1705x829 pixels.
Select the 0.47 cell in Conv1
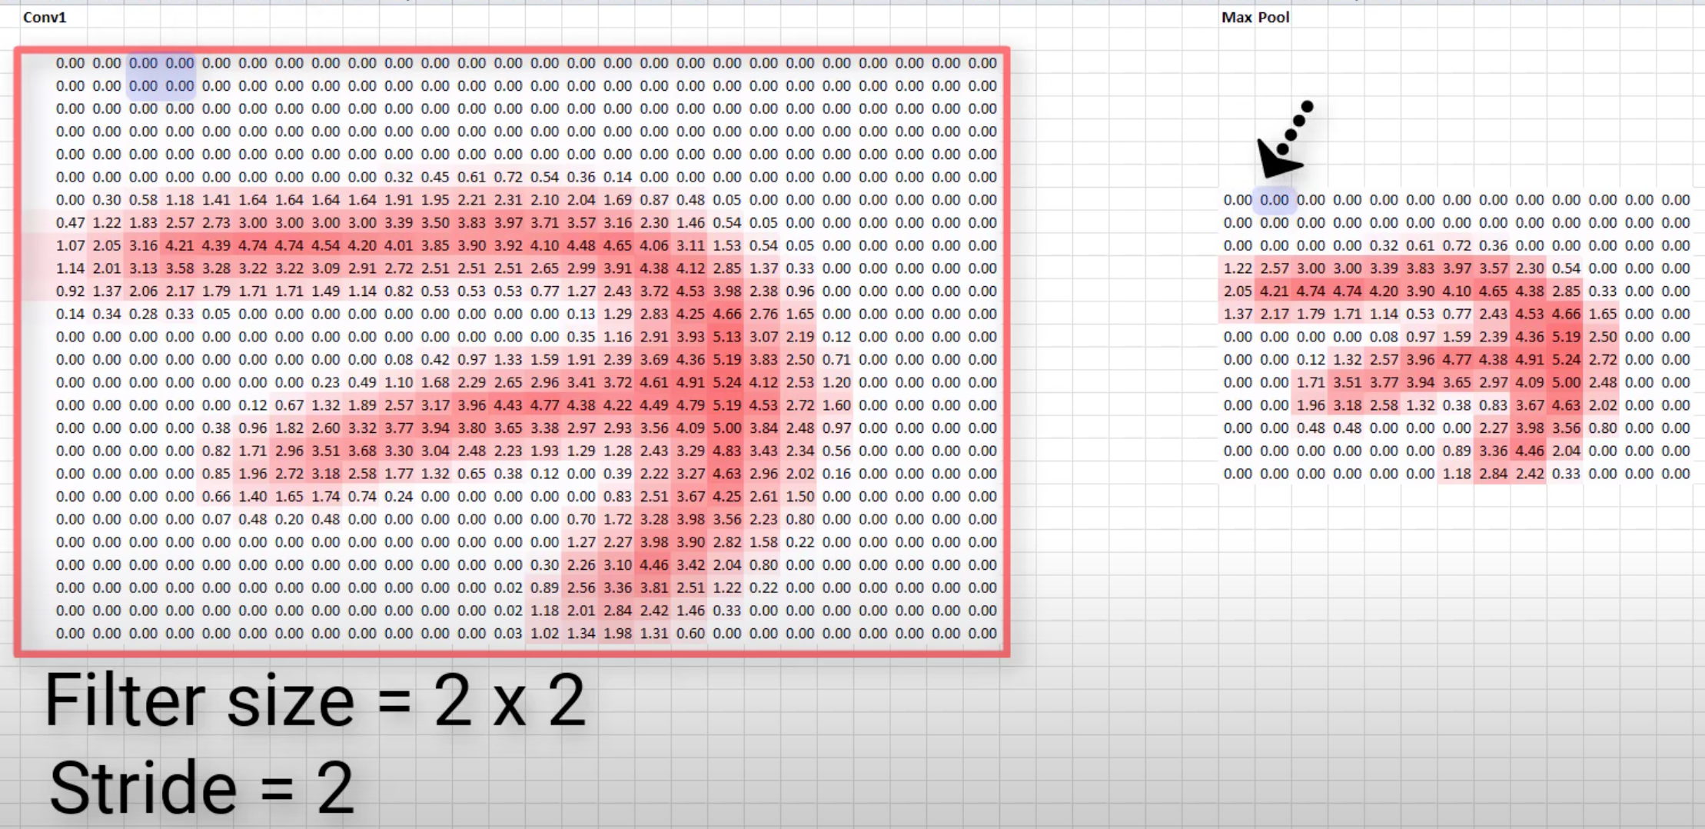pyautogui.click(x=70, y=222)
